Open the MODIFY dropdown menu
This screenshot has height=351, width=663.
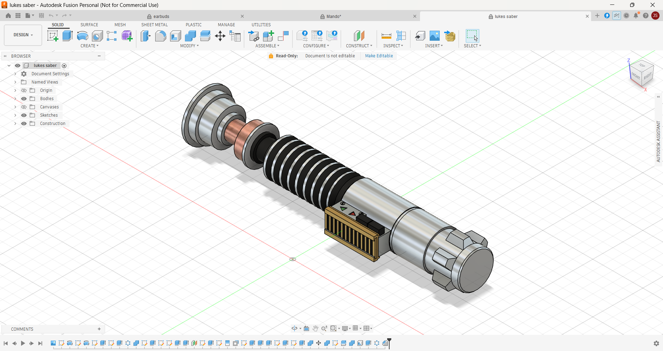pos(189,46)
